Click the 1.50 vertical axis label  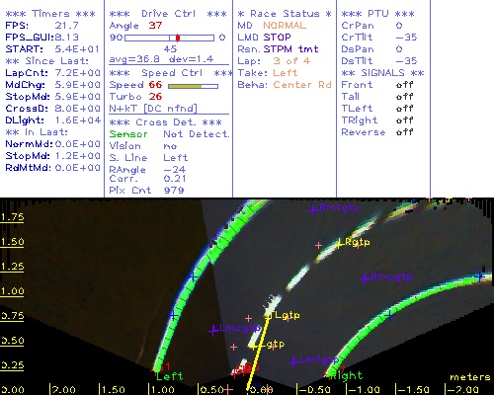tap(12, 242)
